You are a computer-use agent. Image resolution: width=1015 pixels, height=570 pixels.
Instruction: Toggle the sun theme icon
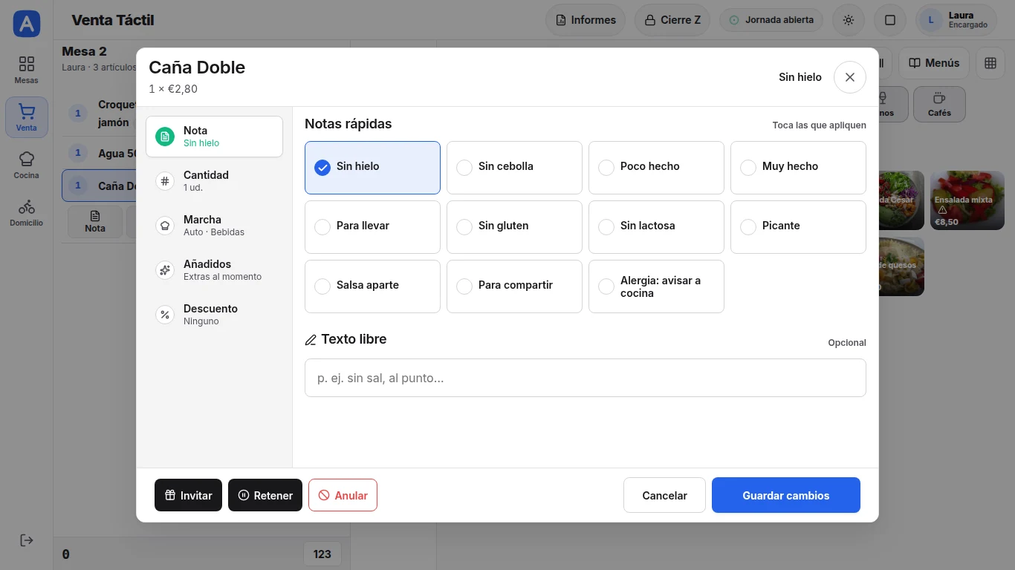click(849, 20)
